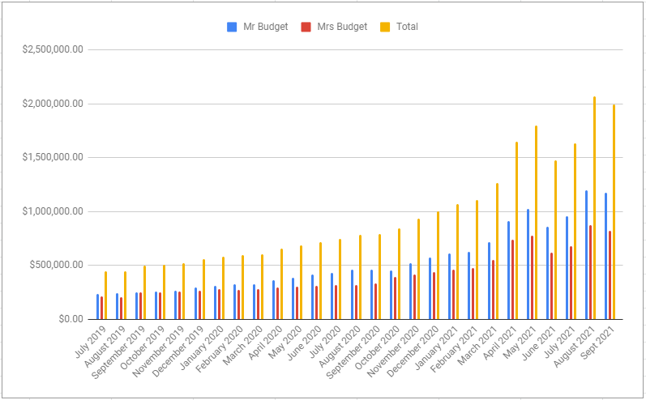Select the yellow Total bar for July 2019
The image size is (646, 400).
[105, 296]
